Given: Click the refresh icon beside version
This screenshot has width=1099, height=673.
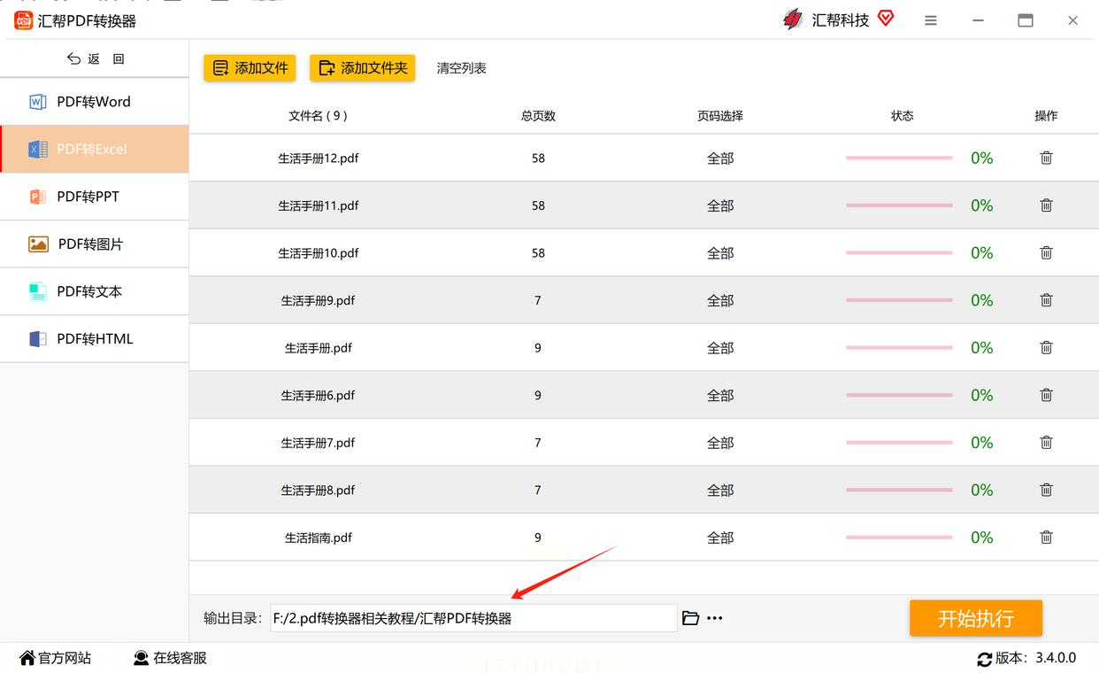Looking at the screenshot, I should 984,659.
